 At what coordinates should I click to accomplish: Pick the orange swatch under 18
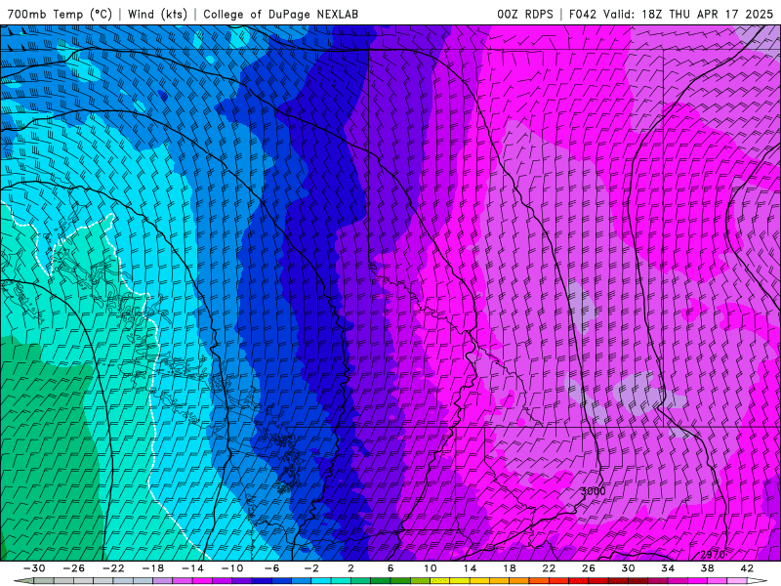[519, 581]
